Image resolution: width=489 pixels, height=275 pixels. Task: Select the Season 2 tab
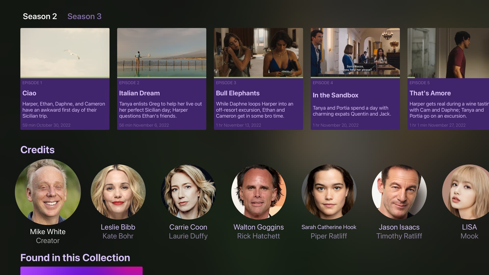click(x=40, y=16)
